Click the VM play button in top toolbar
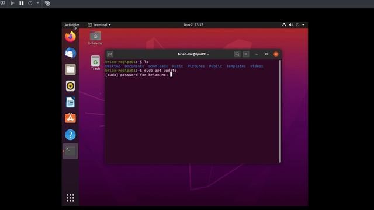The height and width of the screenshot is (210, 374). point(13,3)
